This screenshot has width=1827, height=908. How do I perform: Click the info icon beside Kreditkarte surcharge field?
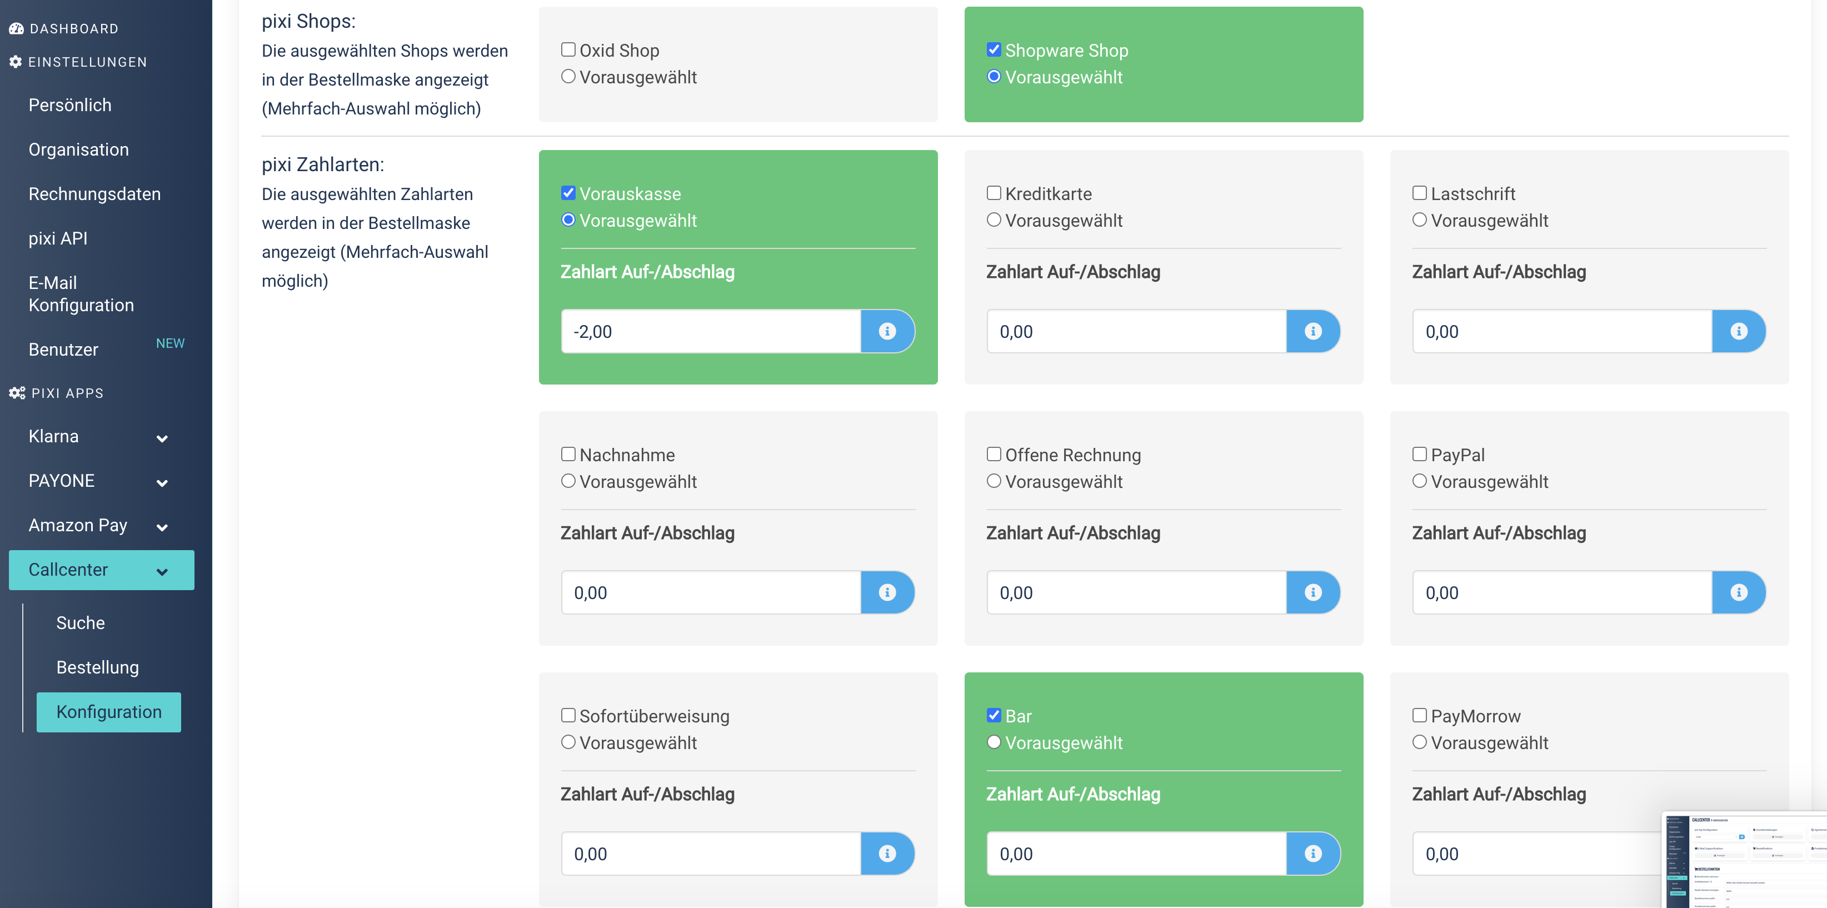(x=1313, y=331)
